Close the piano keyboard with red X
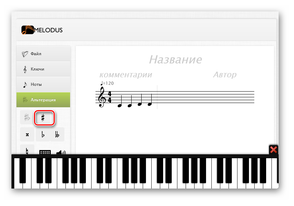This screenshot has width=294, height=206. 273,150
